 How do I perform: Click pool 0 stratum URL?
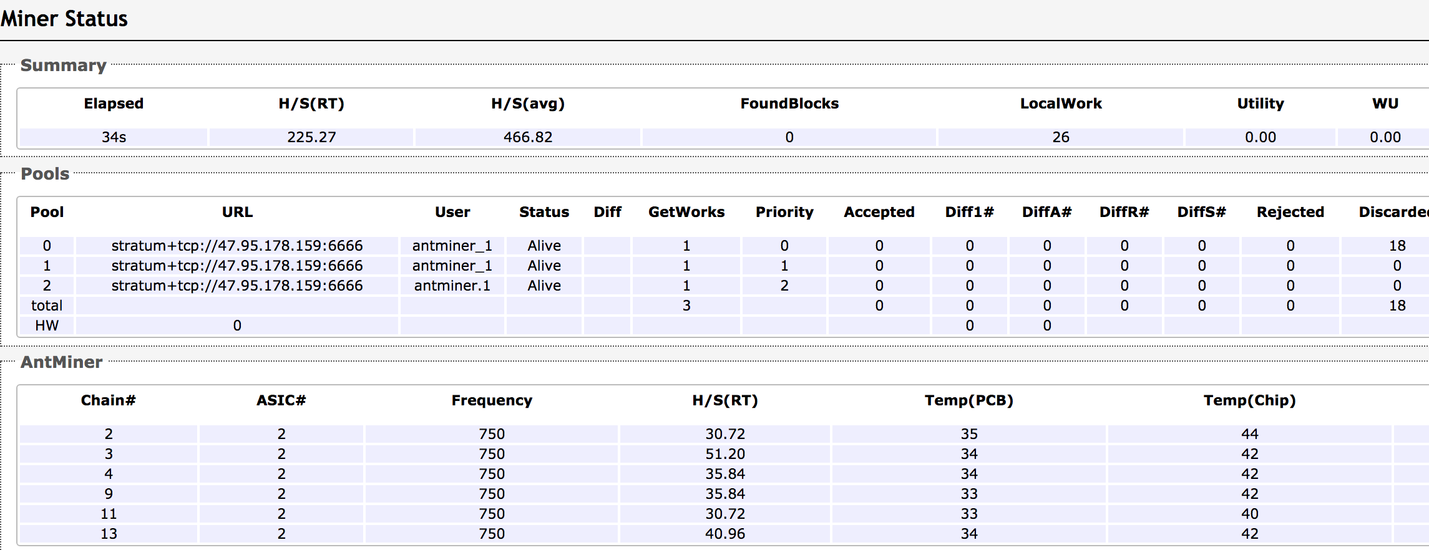point(237,246)
